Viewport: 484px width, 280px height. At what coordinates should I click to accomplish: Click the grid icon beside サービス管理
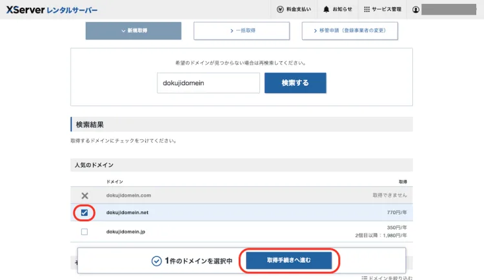point(367,9)
